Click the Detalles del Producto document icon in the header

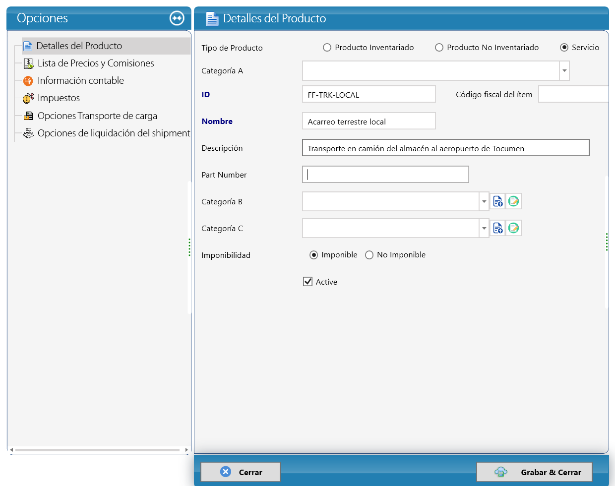click(212, 19)
